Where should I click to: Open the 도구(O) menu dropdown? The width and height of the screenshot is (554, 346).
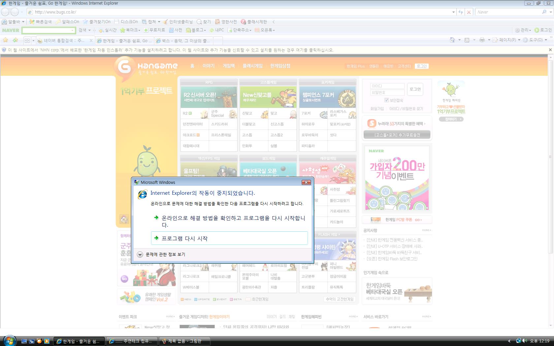(535, 40)
